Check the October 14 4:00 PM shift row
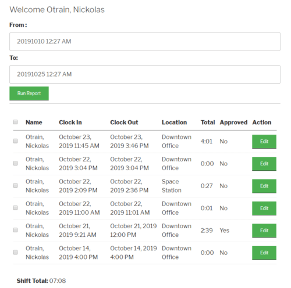 [15, 252]
